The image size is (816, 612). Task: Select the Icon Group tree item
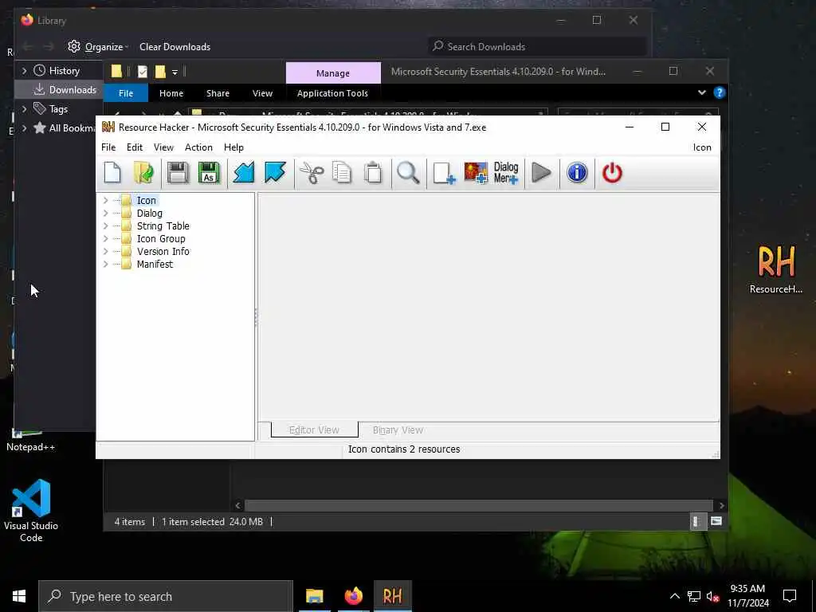[x=161, y=238]
